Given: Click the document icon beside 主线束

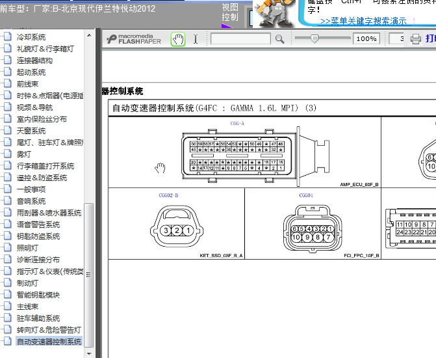Looking at the screenshot, I should point(8,306).
